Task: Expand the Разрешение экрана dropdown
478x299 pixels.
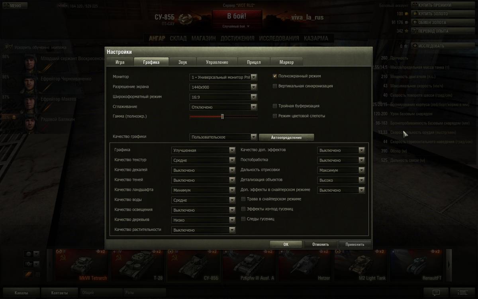Action: pos(223,87)
